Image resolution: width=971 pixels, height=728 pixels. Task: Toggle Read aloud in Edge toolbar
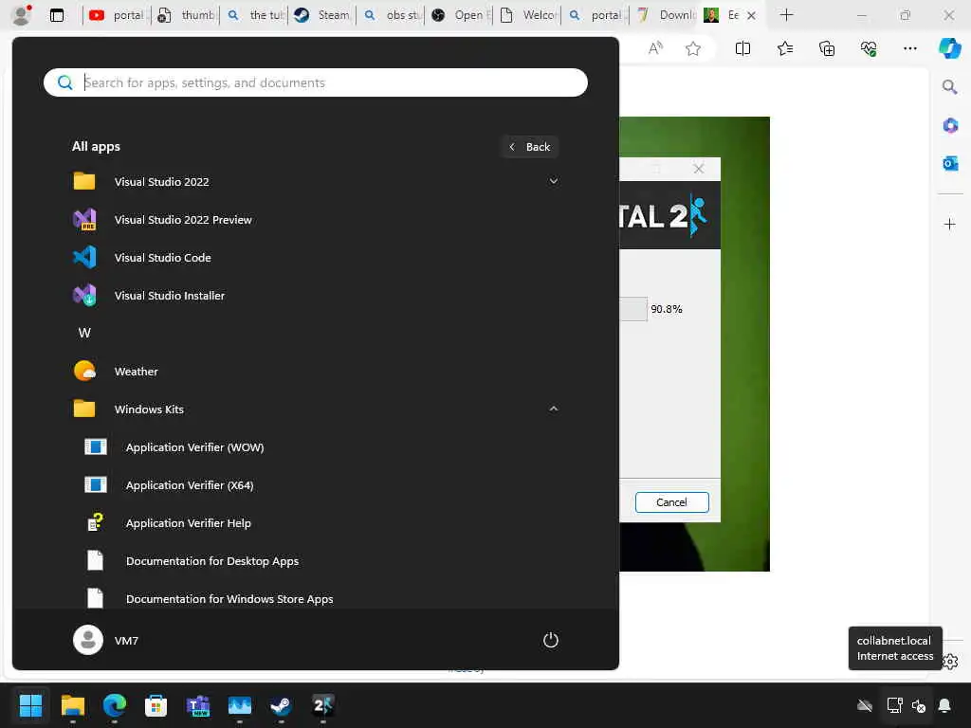(655, 48)
